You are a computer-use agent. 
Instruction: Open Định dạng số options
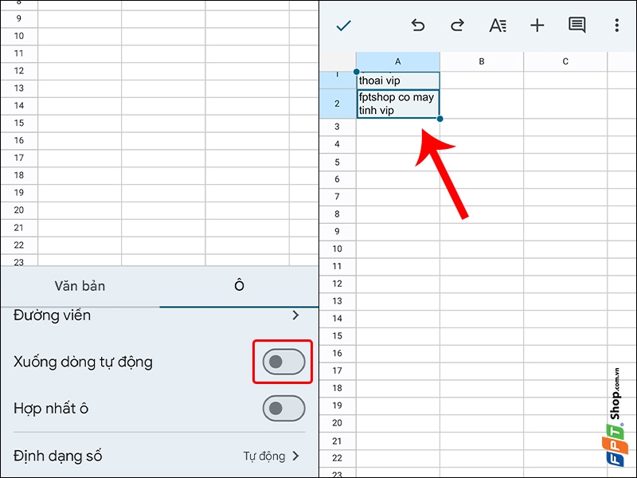coord(271,456)
